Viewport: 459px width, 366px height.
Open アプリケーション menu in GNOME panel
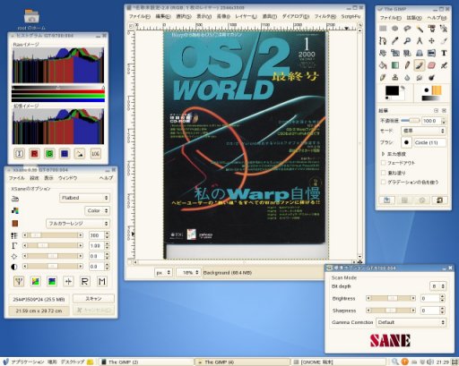pos(28,362)
